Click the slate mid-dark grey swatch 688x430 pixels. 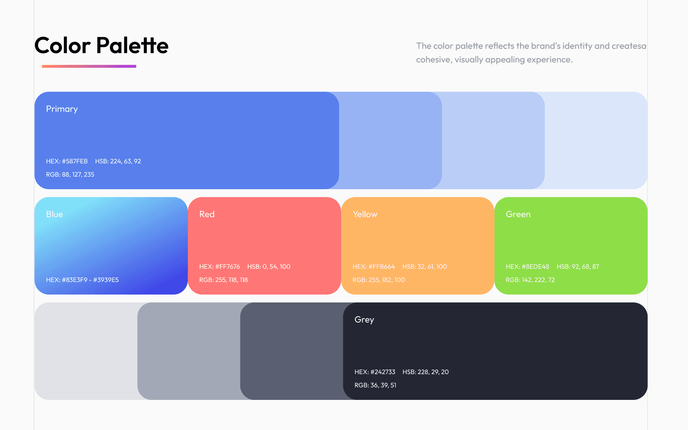(x=291, y=351)
